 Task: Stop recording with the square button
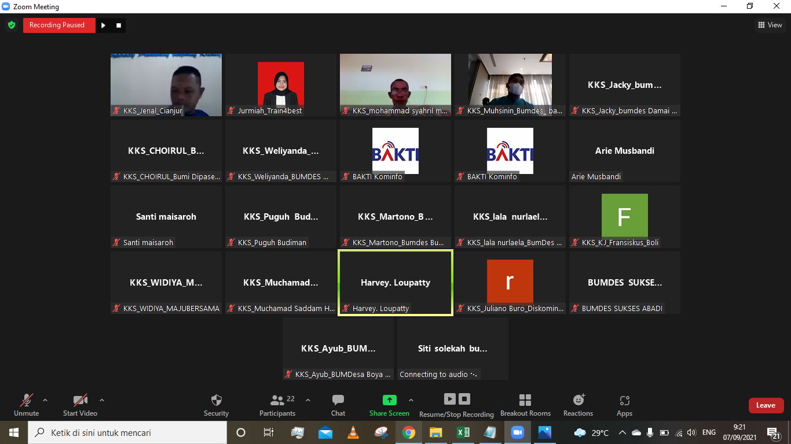[x=119, y=25]
